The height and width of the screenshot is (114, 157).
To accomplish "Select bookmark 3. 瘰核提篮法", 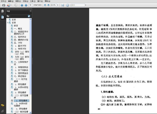I will [x=21, y=73].
